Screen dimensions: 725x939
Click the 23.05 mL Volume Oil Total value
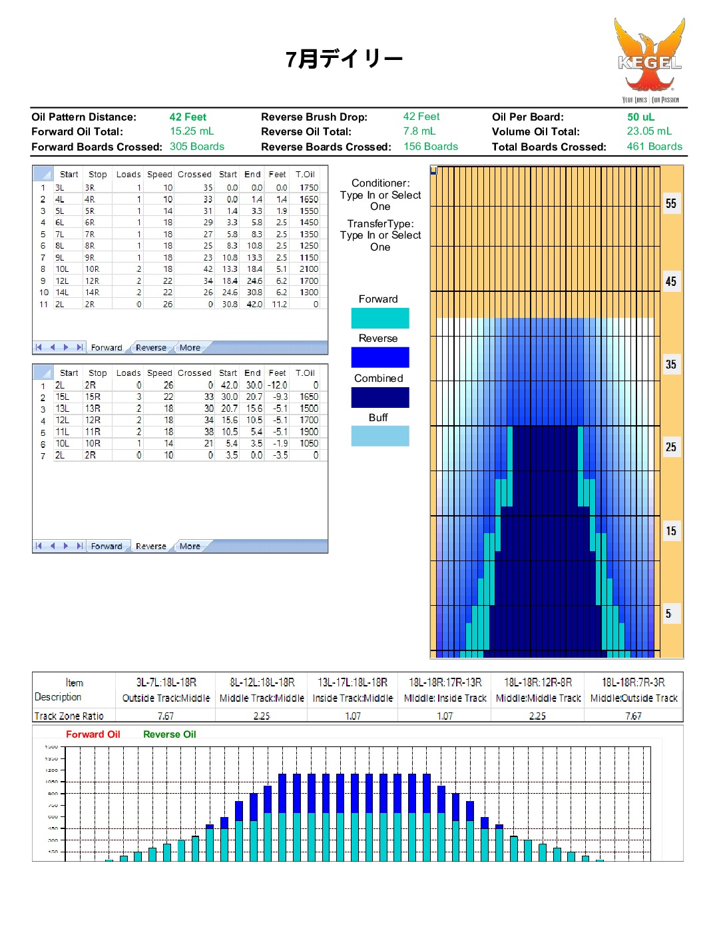(649, 131)
